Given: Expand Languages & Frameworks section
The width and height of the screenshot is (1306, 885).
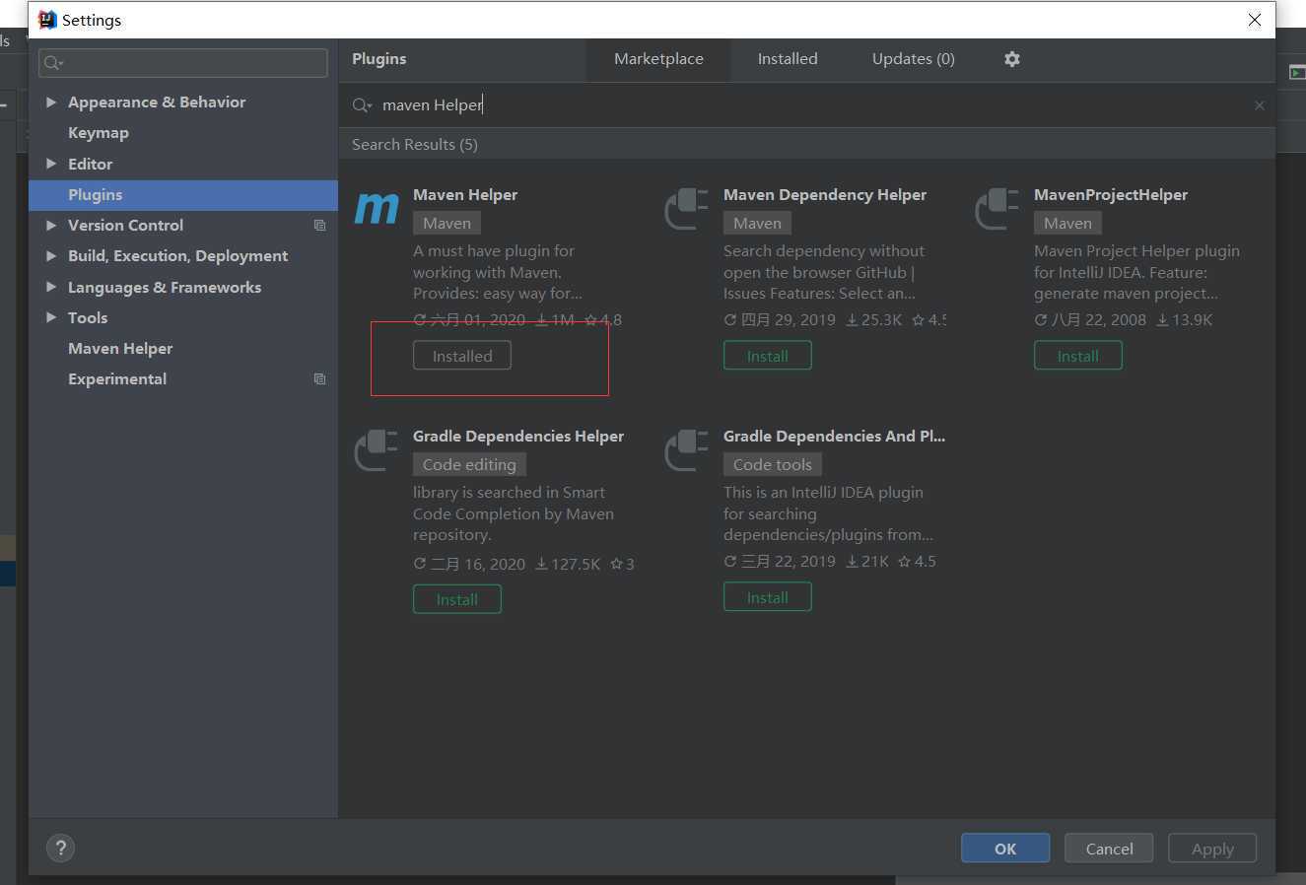Looking at the screenshot, I should click(51, 288).
